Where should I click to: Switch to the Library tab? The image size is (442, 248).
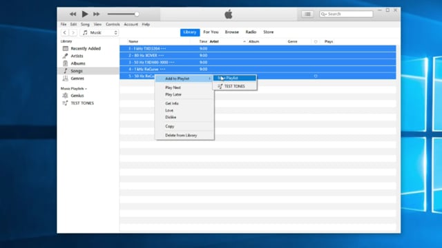pyautogui.click(x=190, y=32)
